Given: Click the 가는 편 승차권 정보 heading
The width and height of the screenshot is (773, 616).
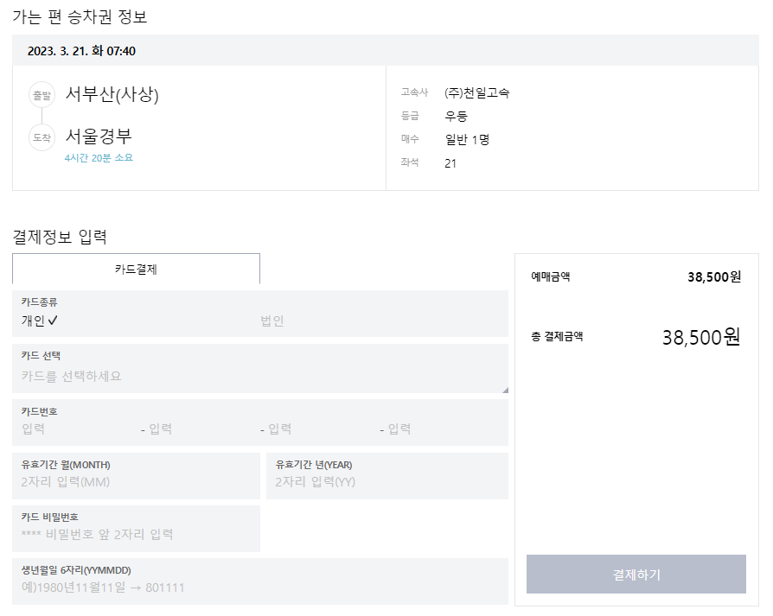Looking at the screenshot, I should coord(80,16).
